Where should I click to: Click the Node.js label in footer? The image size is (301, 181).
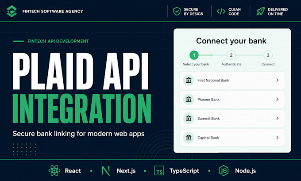[x=245, y=171]
